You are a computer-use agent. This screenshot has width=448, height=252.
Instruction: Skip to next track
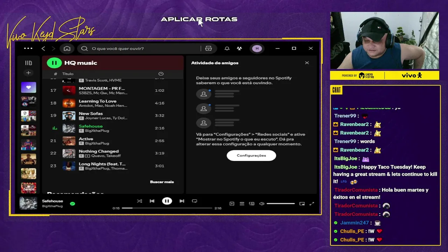(x=182, y=201)
